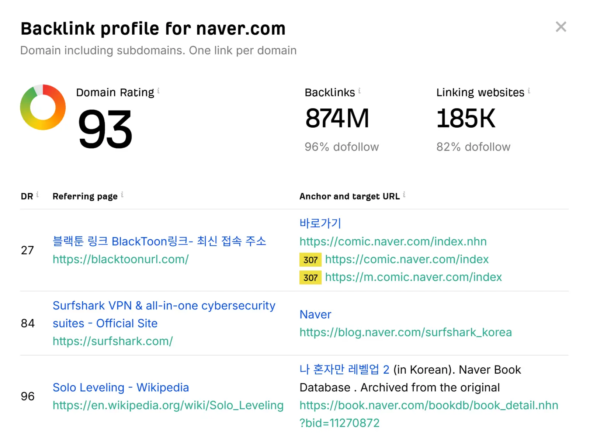590x433 pixels.
Task: Click the Backlinks info icon
Action: 359,90
